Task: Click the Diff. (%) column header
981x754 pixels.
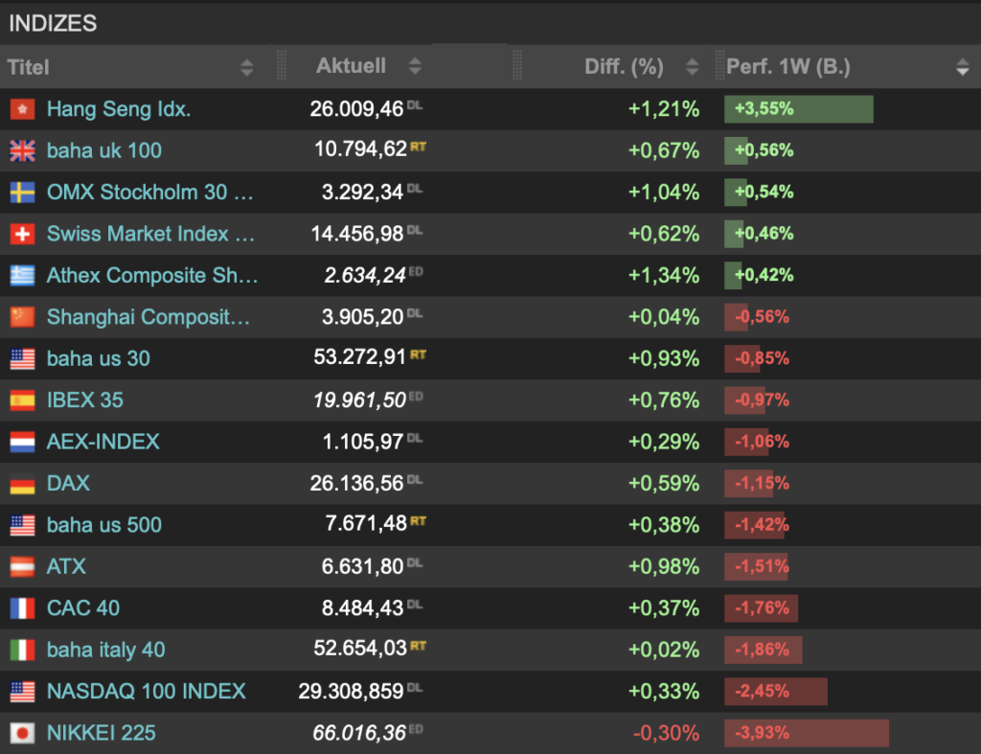Action: (x=624, y=67)
